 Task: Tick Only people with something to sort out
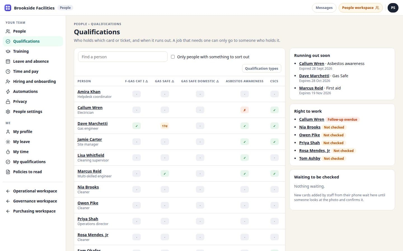pos(173,57)
